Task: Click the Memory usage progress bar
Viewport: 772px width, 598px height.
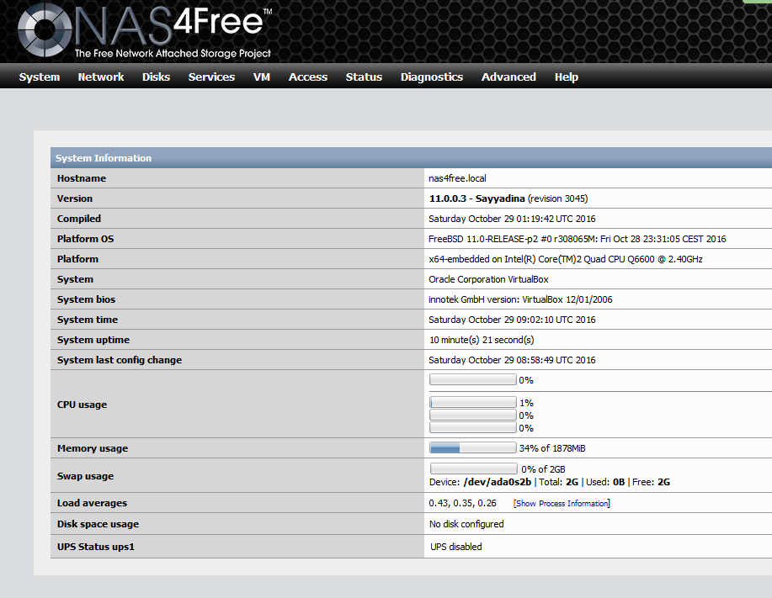Action: (473, 448)
